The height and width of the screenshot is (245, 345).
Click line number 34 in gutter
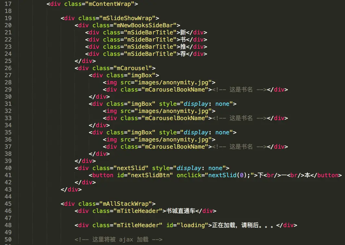8,125
